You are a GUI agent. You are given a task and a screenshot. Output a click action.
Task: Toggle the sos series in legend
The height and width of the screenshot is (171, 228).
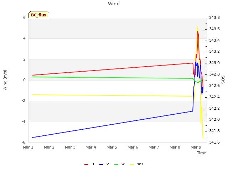pyautogui.click(x=137, y=164)
